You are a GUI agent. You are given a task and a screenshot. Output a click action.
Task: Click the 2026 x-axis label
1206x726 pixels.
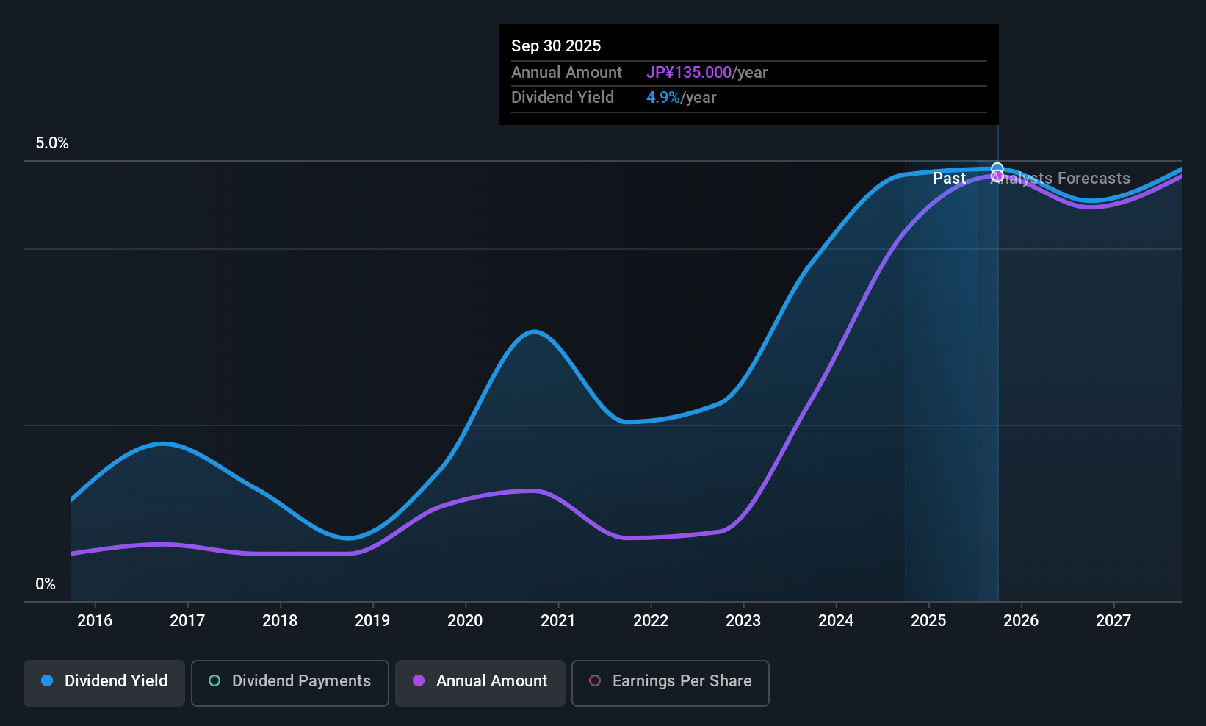tap(1021, 621)
